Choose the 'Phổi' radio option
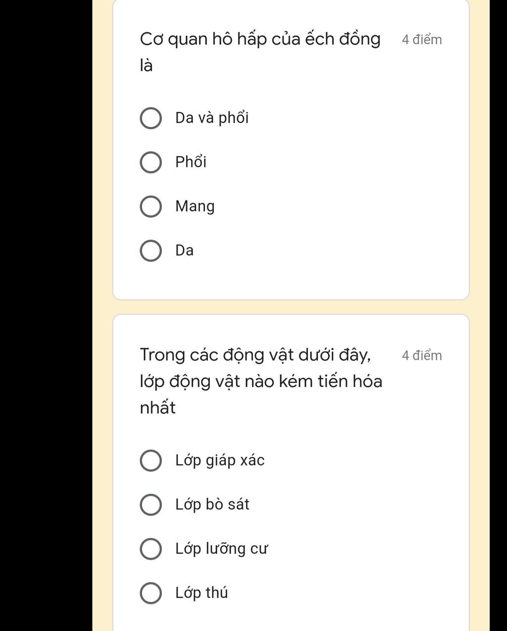507x631 pixels. coord(151,162)
